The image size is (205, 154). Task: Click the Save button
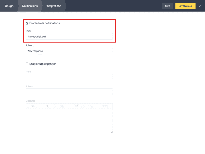point(167,6)
